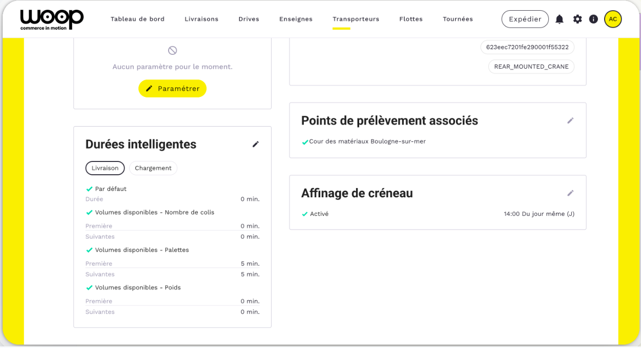Switch to the Chargement duration chip
641x348 pixels.
pyautogui.click(x=153, y=168)
